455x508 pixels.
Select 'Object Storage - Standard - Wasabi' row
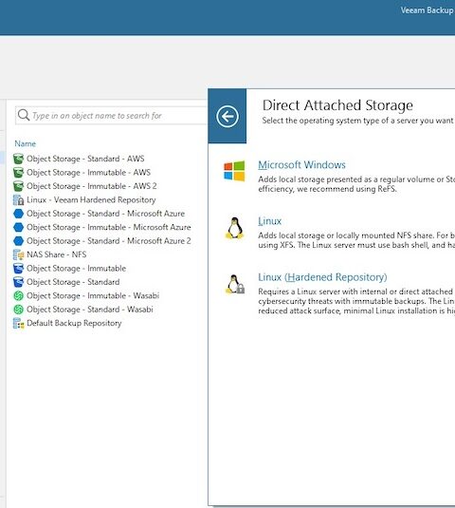click(x=90, y=310)
